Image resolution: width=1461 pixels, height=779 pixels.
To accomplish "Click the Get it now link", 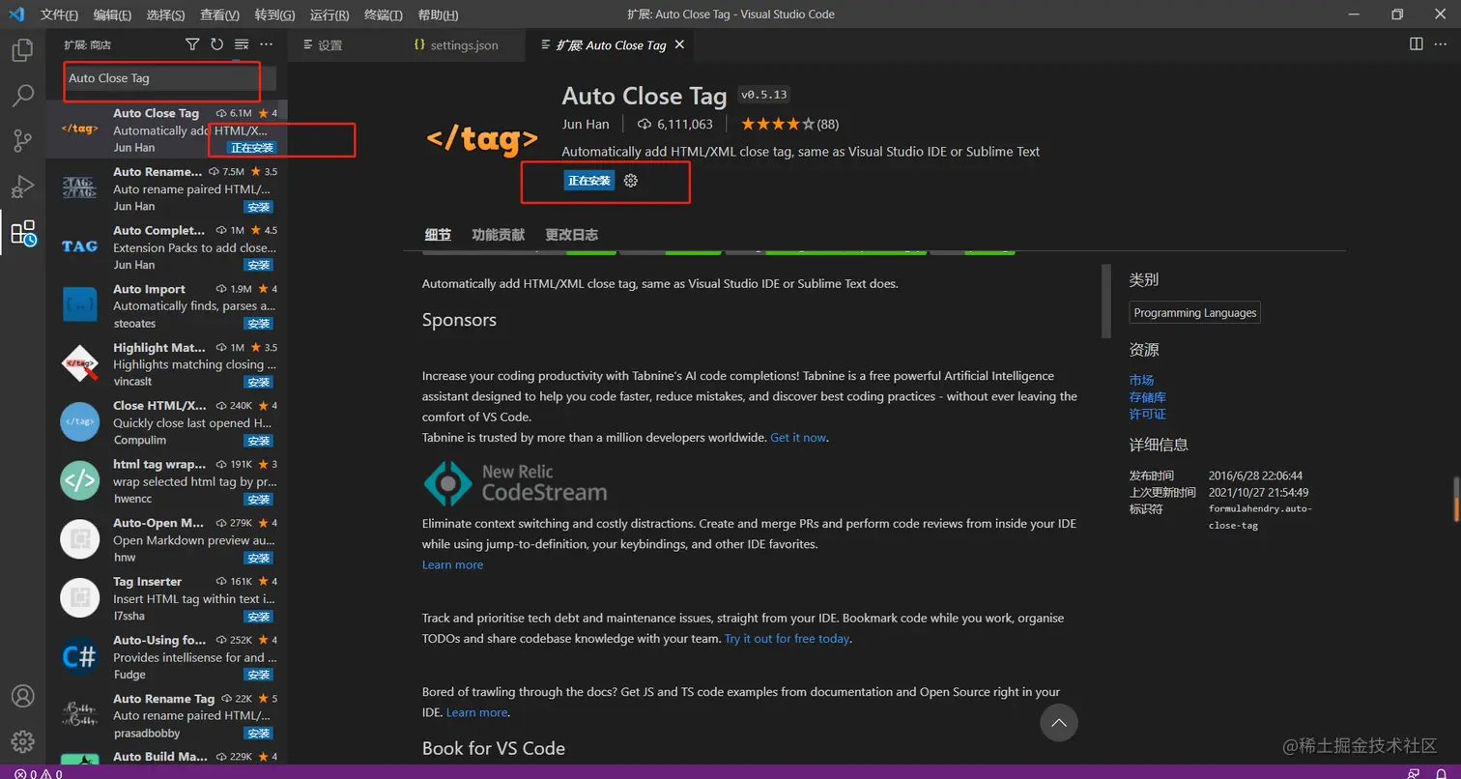I will (x=798, y=438).
